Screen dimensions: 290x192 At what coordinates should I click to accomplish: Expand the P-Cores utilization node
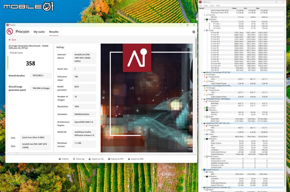(x=209, y=24)
